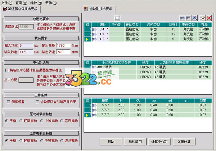Click gear icon in stage 2 precision row
The image size is (216, 151).
click(x=94, y=110)
